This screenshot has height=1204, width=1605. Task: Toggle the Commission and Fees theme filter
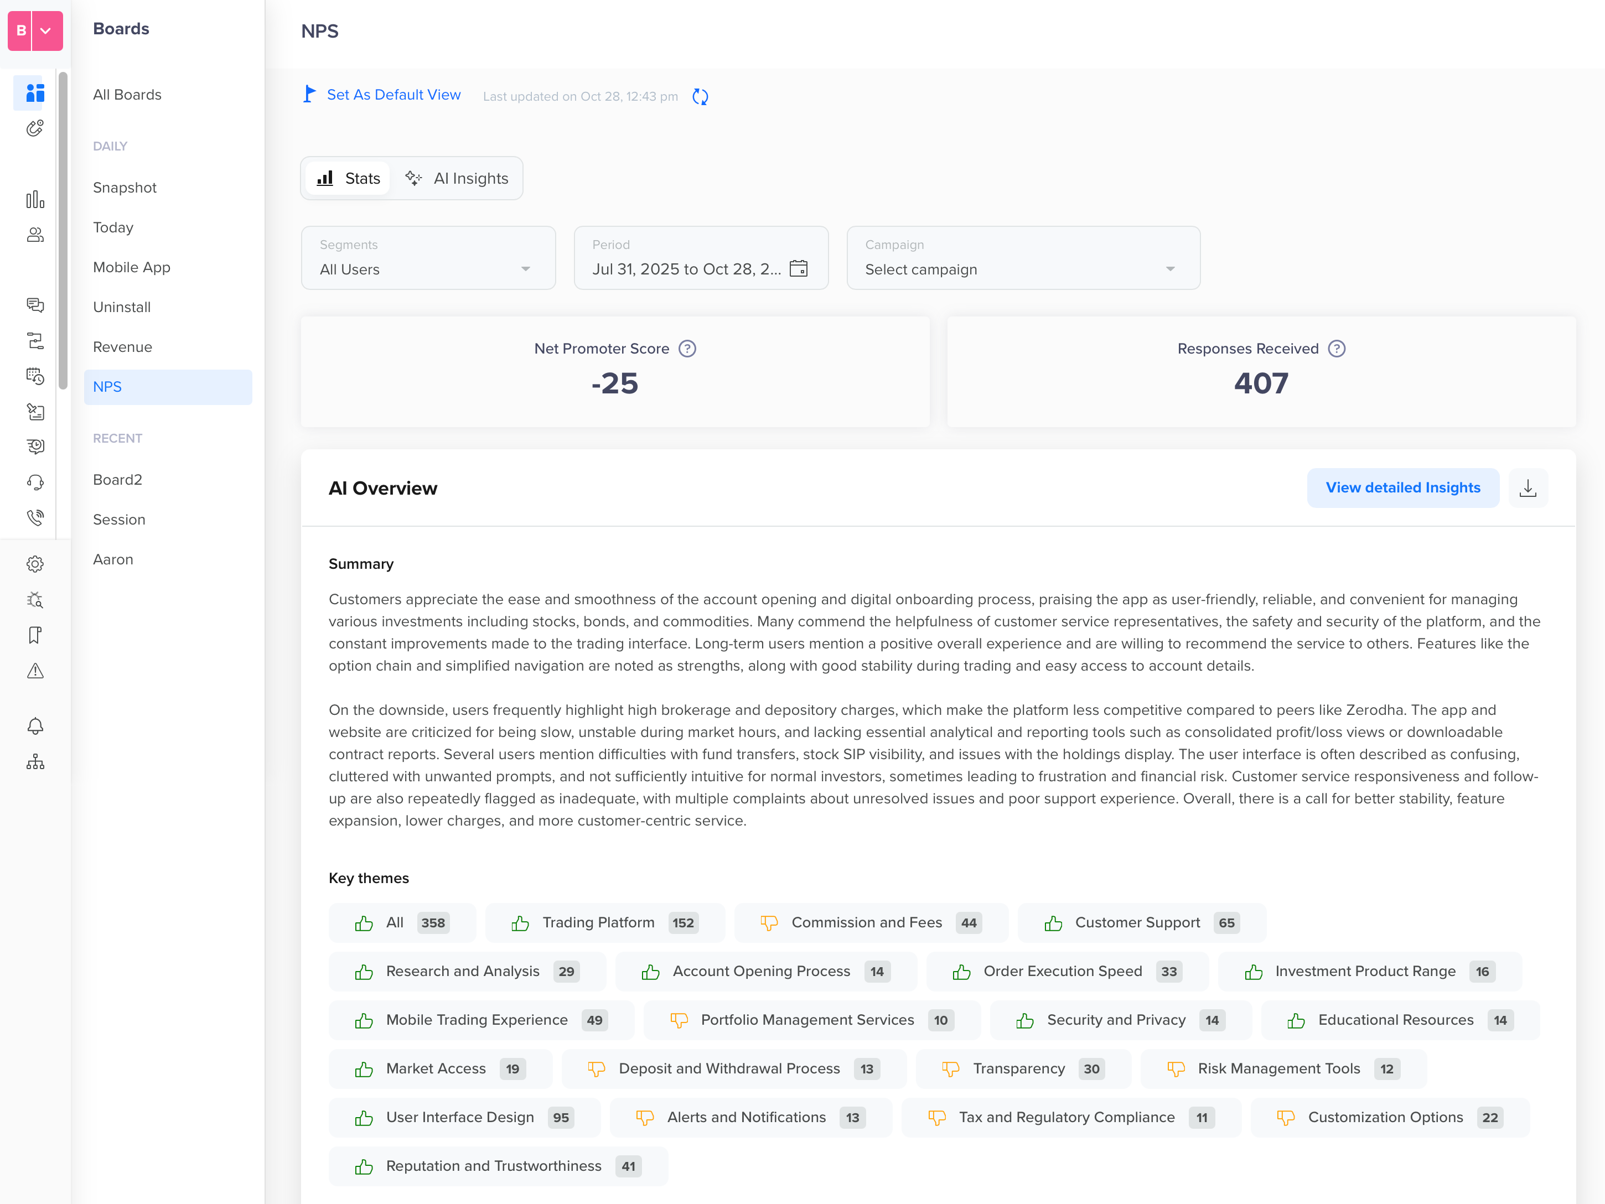[x=871, y=922]
